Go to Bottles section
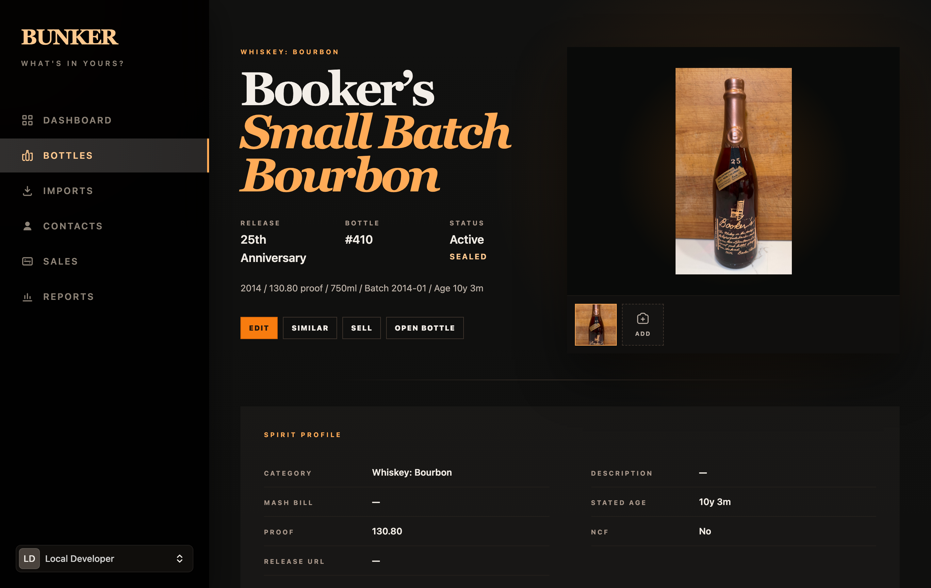 pyautogui.click(x=105, y=155)
